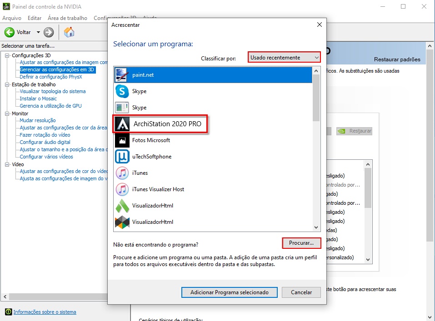This screenshot has width=435, height=321.
Task: Click scroll down arrow of program list
Action: tap(316, 227)
